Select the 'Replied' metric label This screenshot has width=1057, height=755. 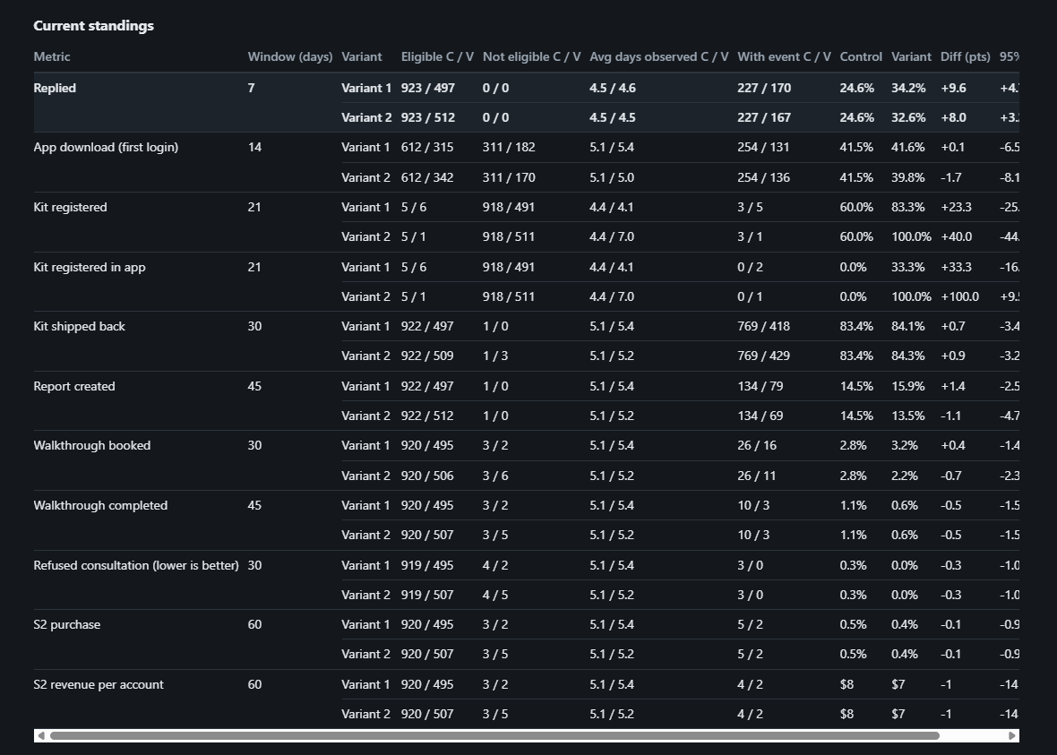click(x=55, y=88)
